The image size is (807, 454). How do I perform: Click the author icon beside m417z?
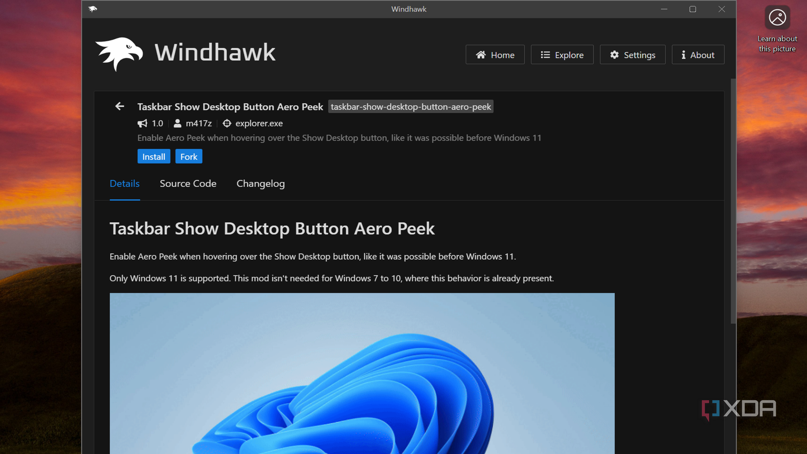click(177, 123)
